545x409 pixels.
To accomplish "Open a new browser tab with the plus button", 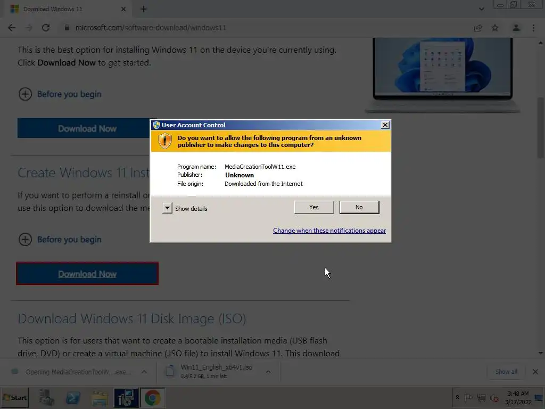I will coord(144,9).
